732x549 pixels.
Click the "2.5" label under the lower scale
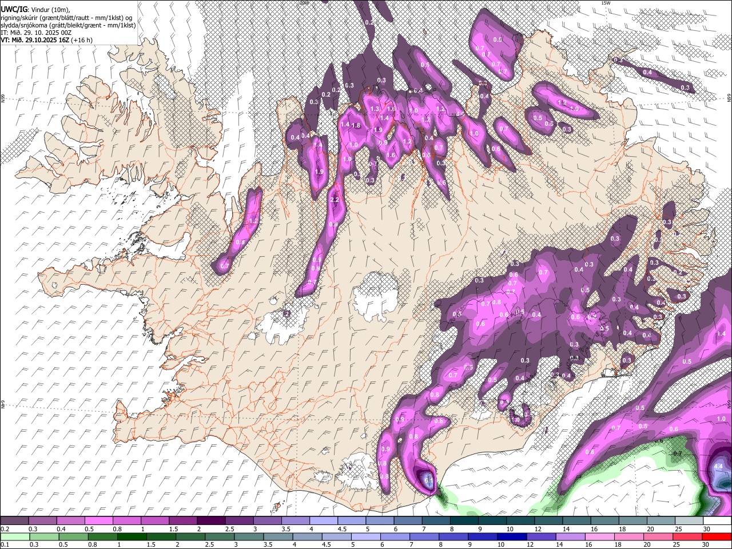coord(209,544)
